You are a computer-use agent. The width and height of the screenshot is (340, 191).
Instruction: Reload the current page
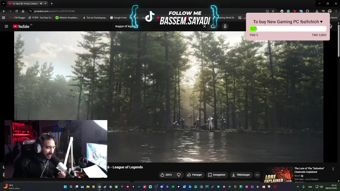coord(16,11)
